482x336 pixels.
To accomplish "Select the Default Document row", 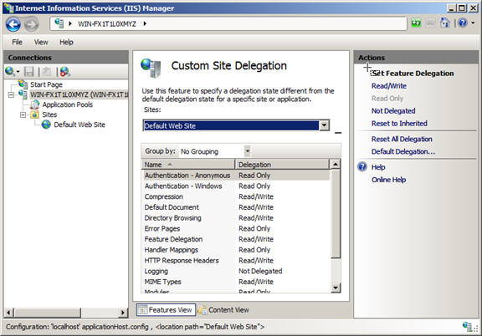I will [235, 207].
